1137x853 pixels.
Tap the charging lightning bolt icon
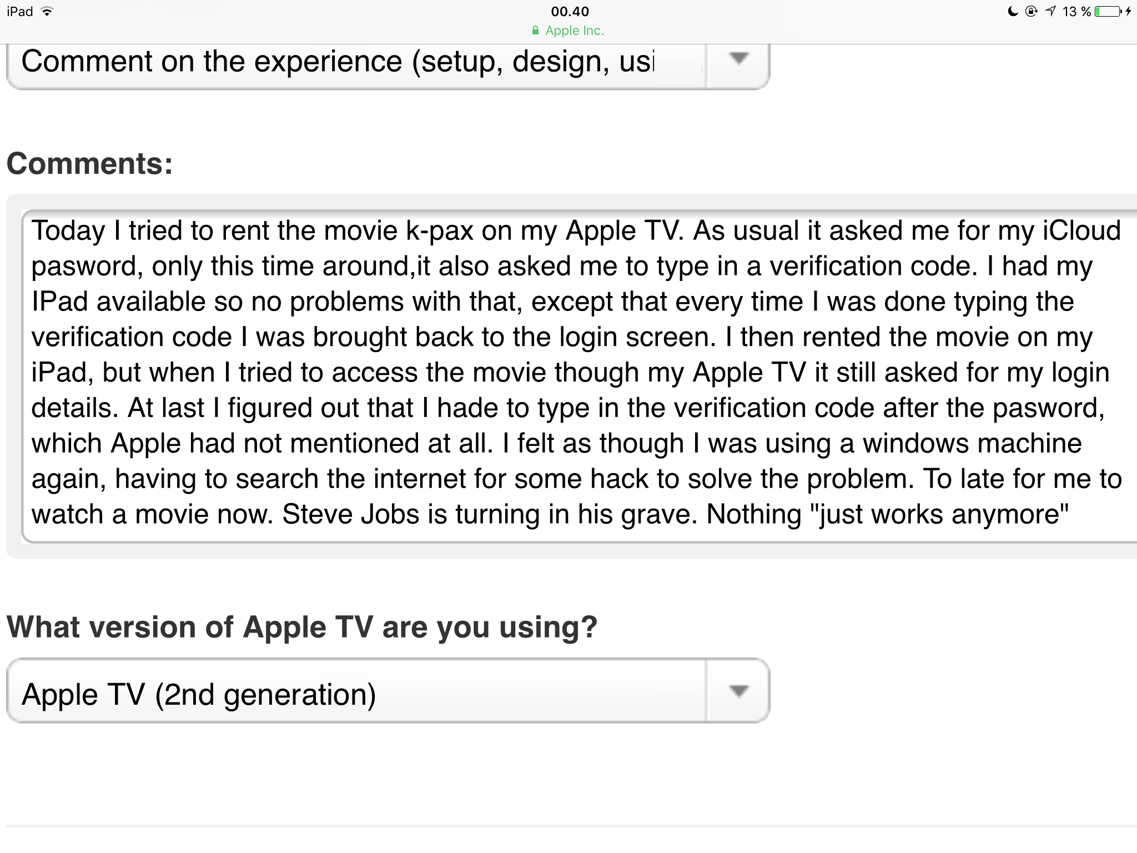tap(1129, 12)
